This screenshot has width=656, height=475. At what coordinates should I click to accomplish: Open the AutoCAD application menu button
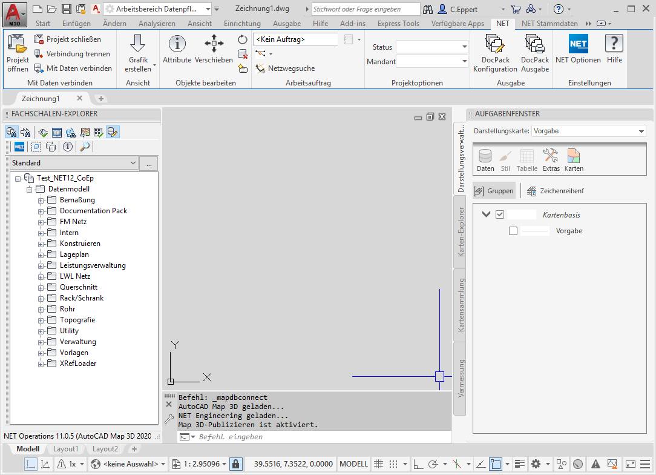point(15,15)
